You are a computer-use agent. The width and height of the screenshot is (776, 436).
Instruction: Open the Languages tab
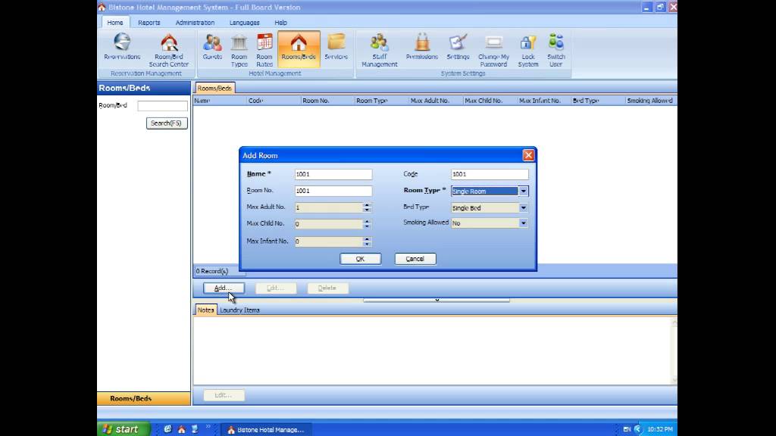tap(245, 23)
